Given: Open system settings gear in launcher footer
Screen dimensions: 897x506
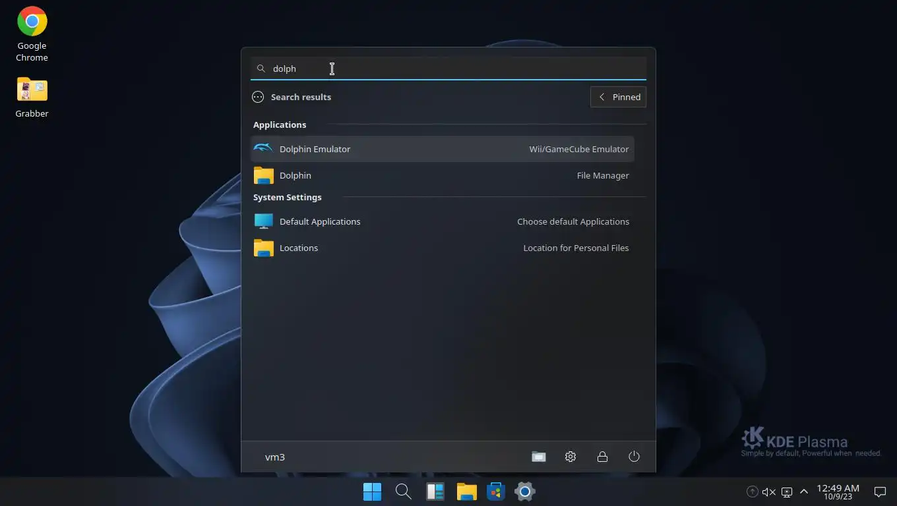Looking at the screenshot, I should tap(571, 457).
